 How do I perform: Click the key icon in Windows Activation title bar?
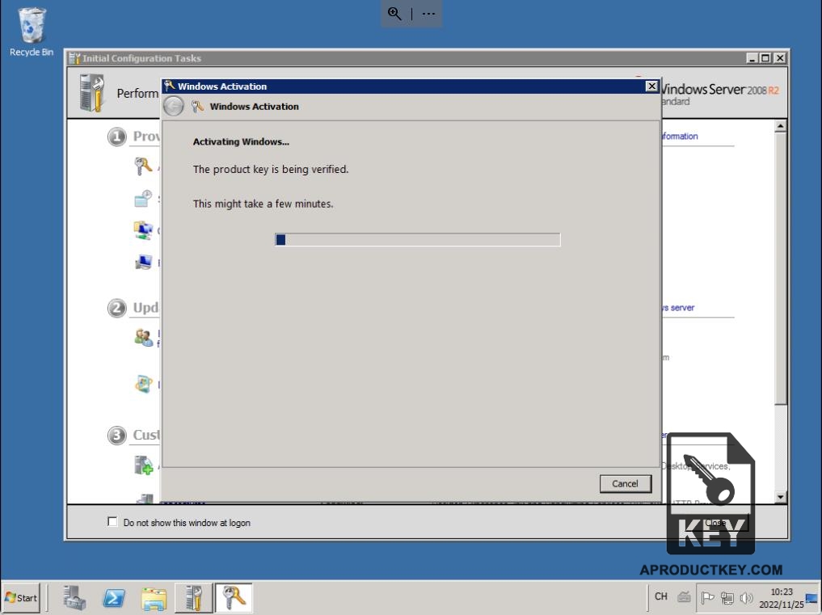169,86
